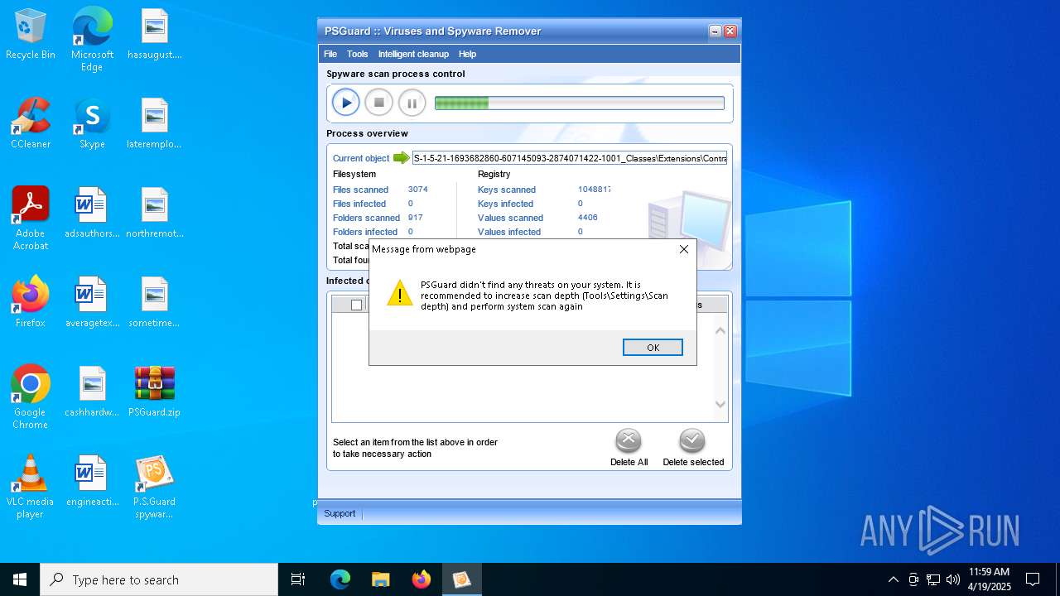Show hidden tray icons chevron
Screen dimensions: 1060x596
pyautogui.click(x=893, y=579)
